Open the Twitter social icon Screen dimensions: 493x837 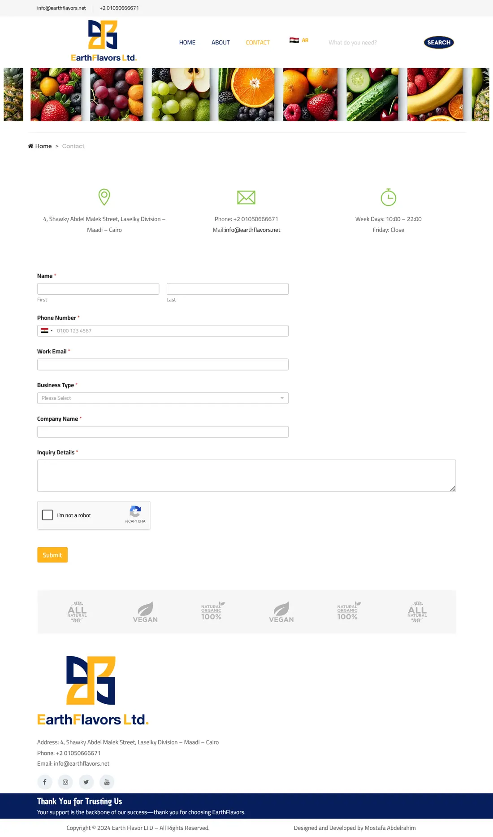86,782
